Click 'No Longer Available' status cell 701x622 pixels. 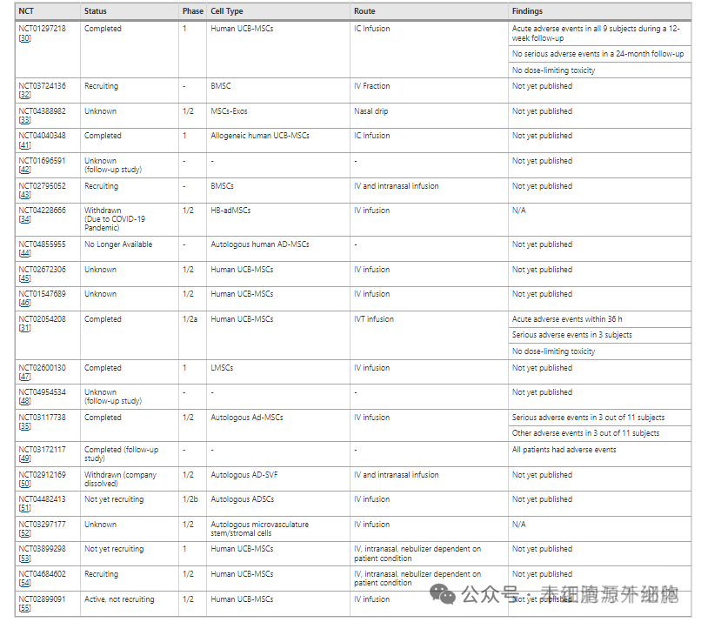pos(118,244)
